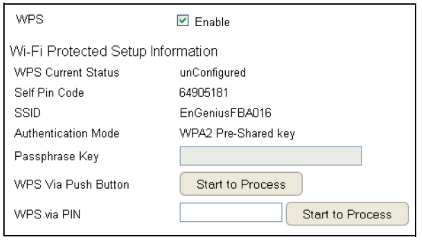
Task: Click the Authentication Mode label
Action: click(x=67, y=134)
